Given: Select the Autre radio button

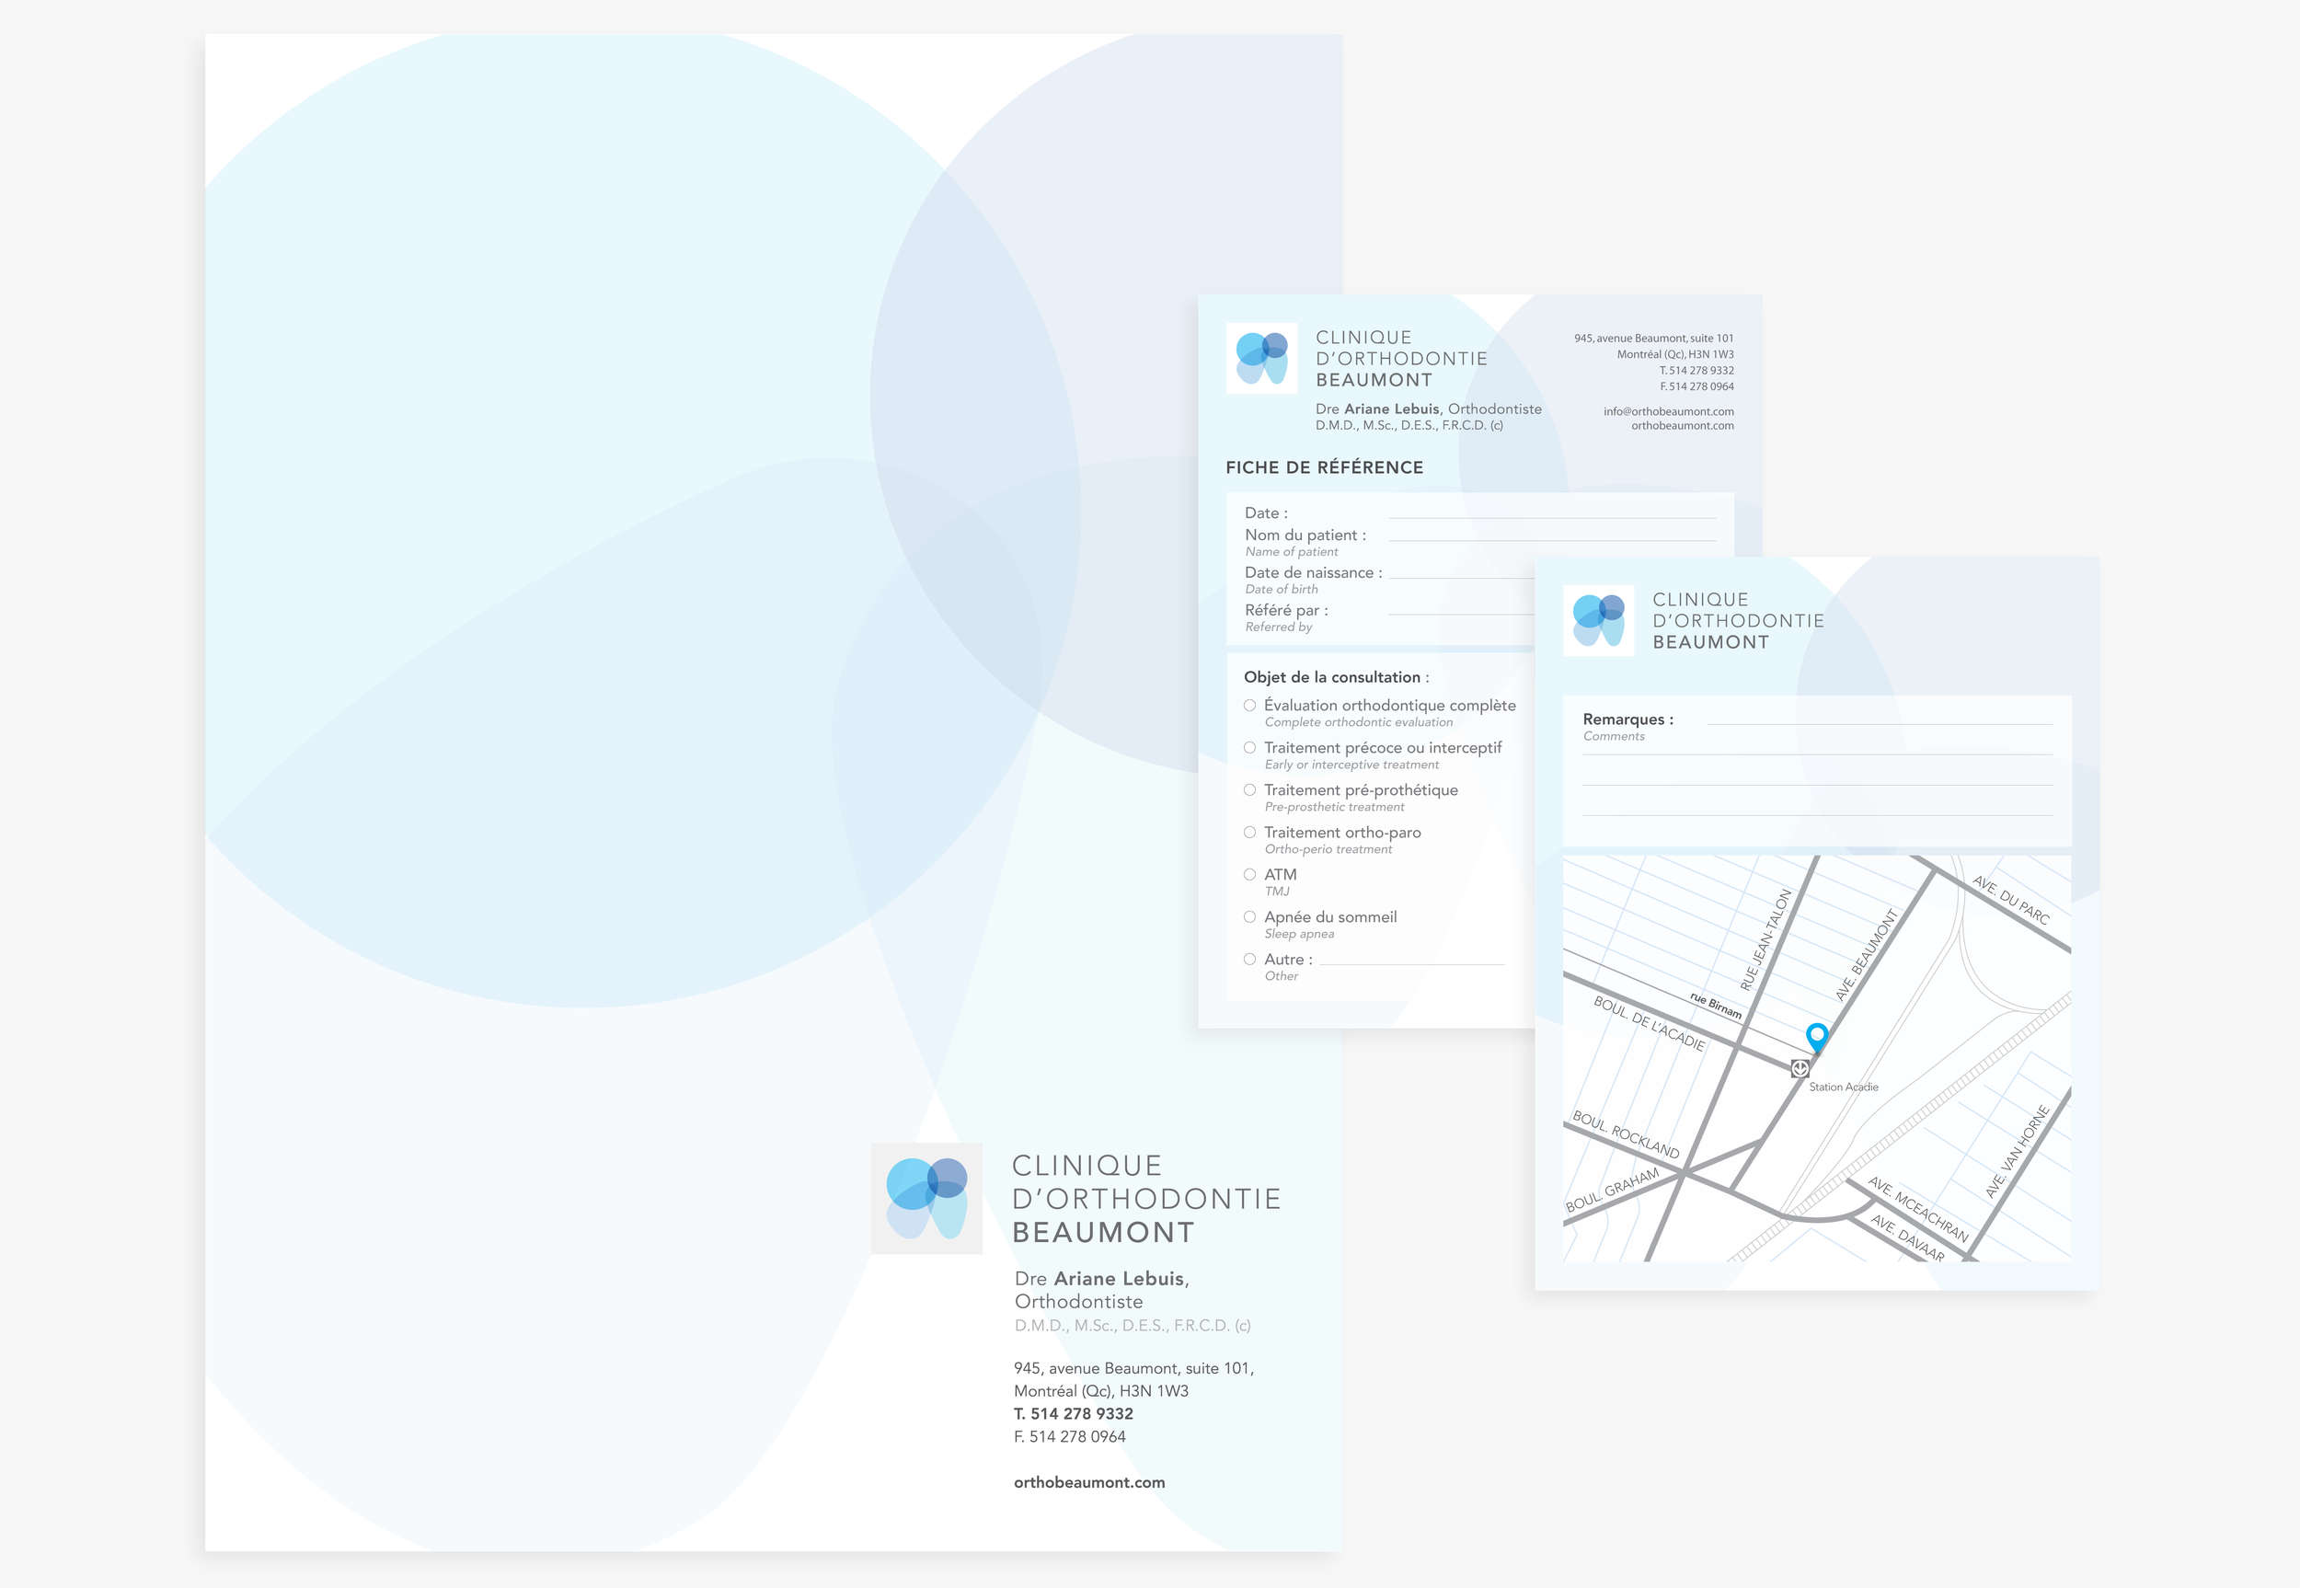Looking at the screenshot, I should [1249, 960].
